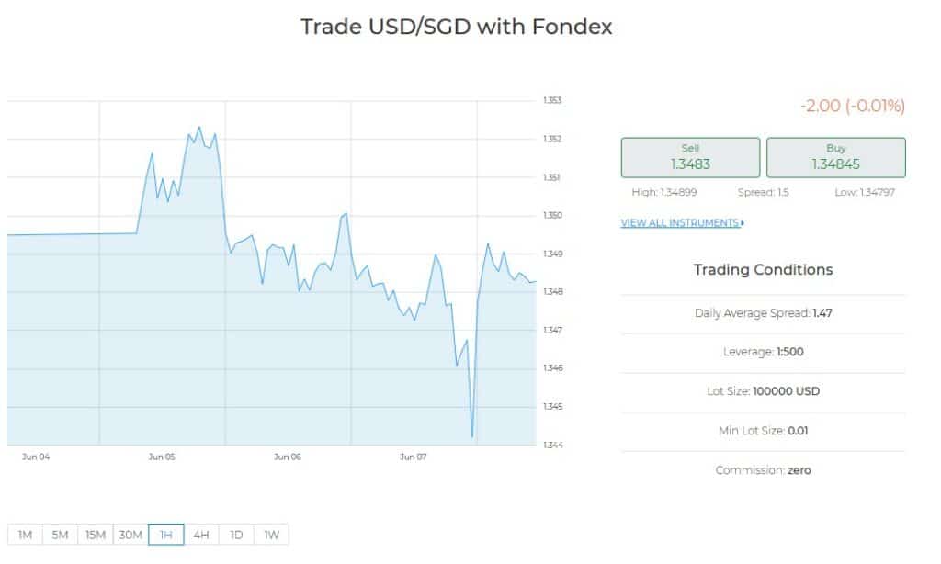Click the lowest dip on the Jun 07 chart line

click(x=471, y=436)
